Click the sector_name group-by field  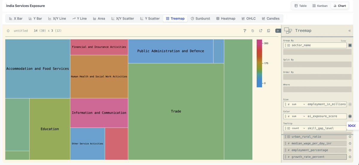tap(315, 45)
